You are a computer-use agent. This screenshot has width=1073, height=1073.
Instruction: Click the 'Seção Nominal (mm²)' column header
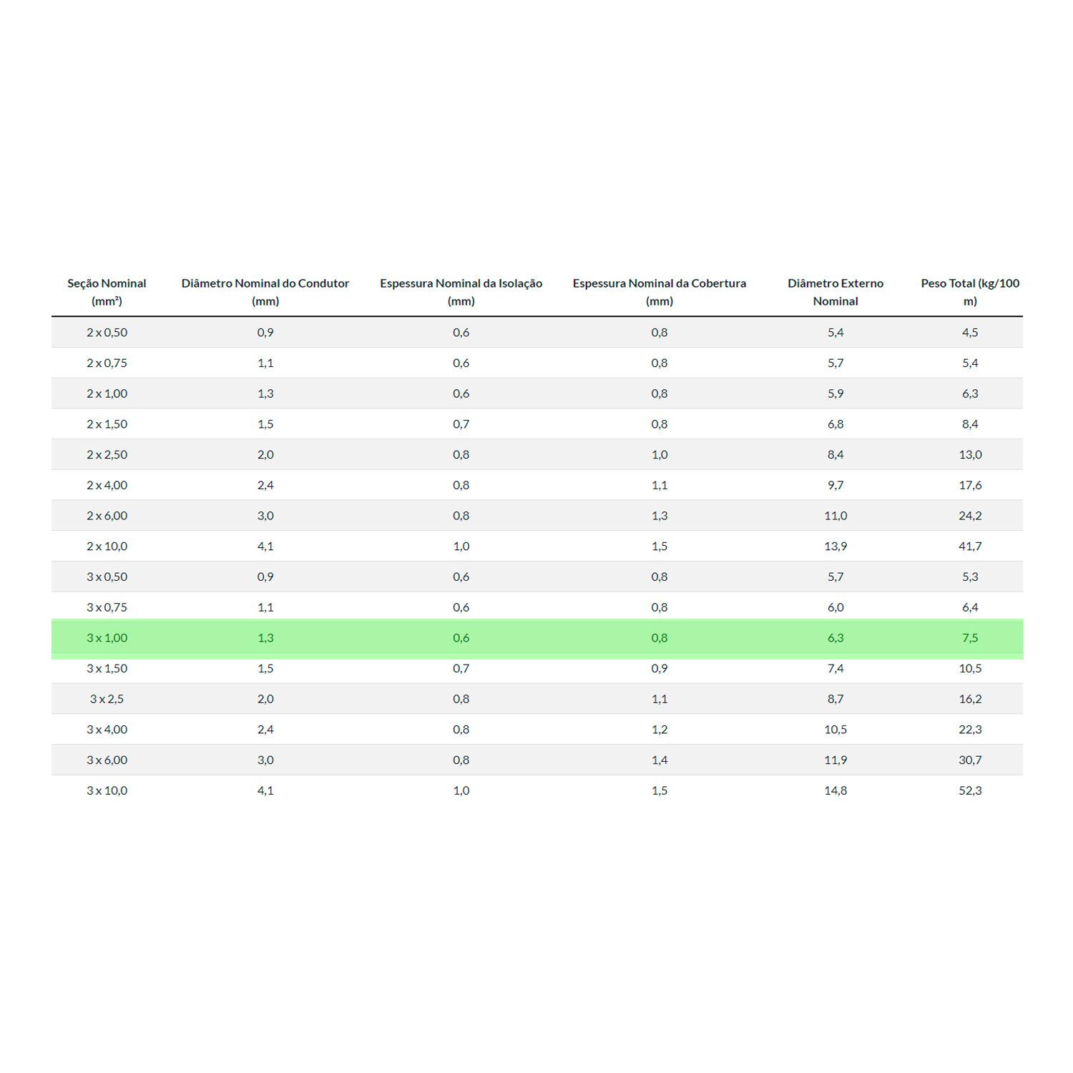(107, 292)
